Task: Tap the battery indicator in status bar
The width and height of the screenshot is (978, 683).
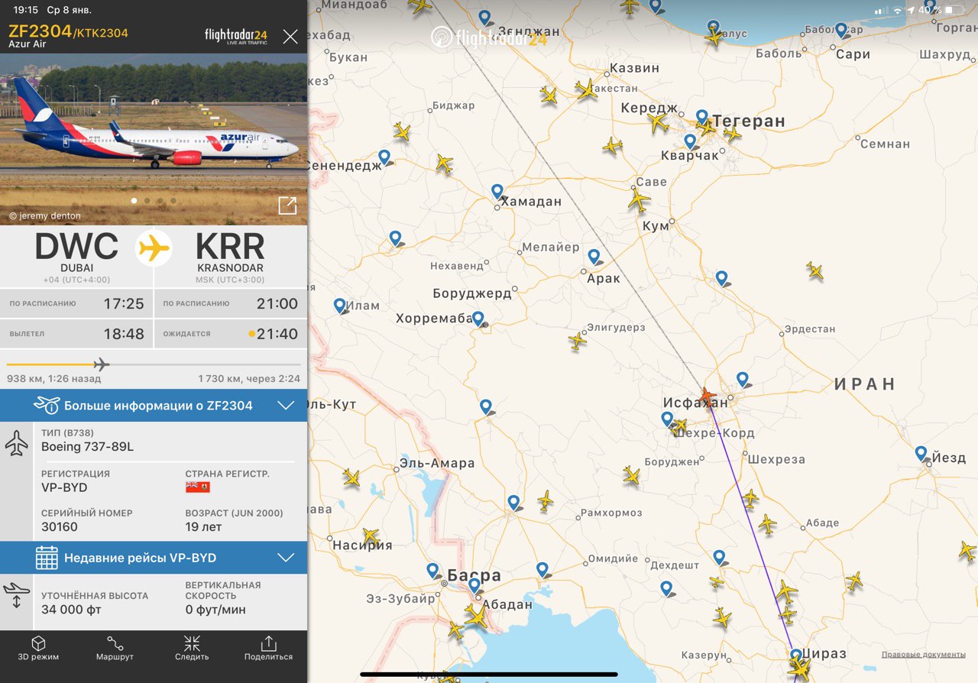Action: click(x=954, y=10)
